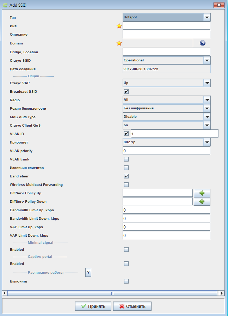Close the Add SSID dialog window
The image size is (228, 316).
tap(219, 5)
